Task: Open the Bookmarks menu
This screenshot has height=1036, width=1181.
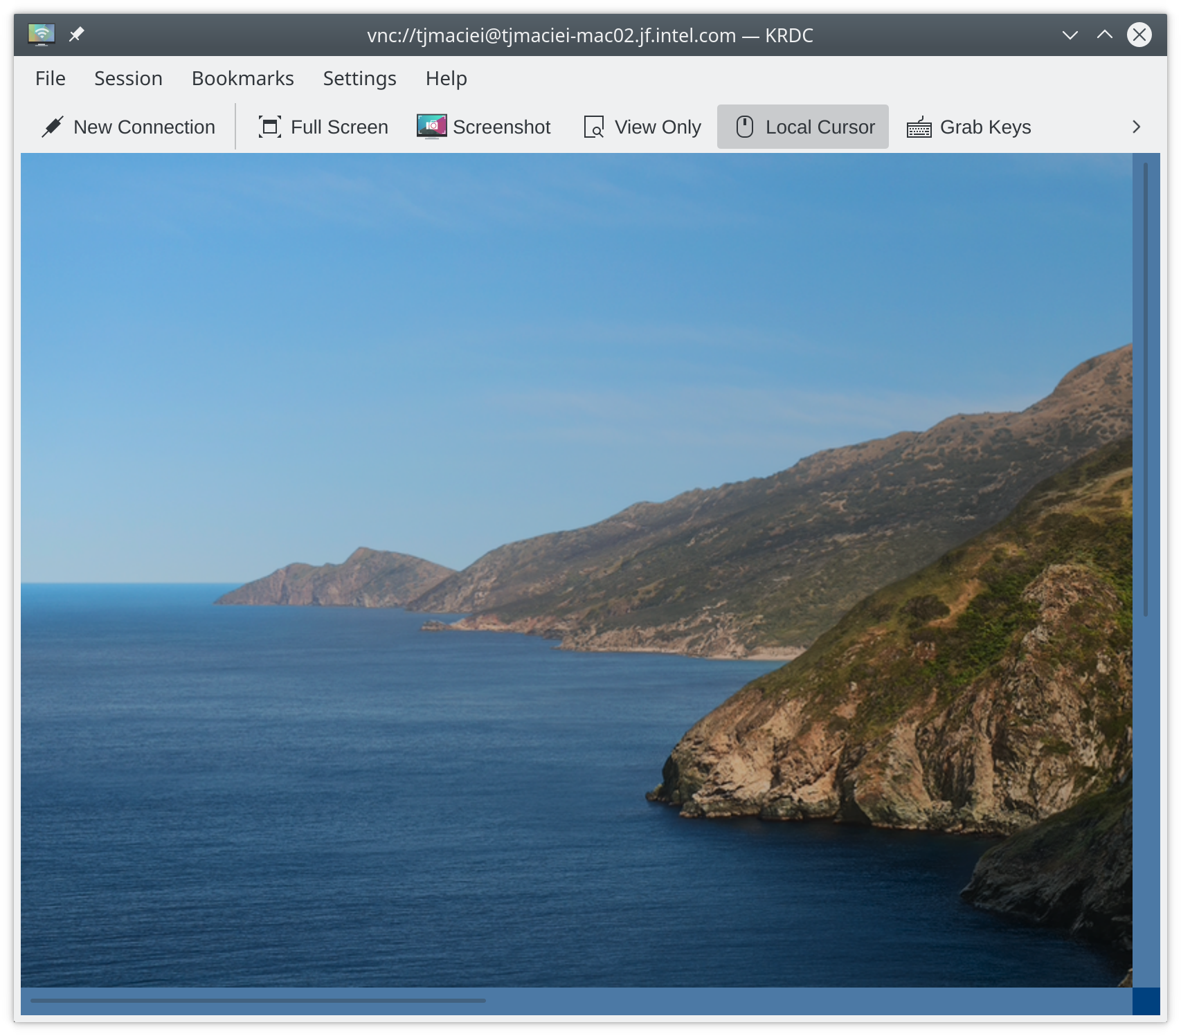Action: (x=242, y=78)
